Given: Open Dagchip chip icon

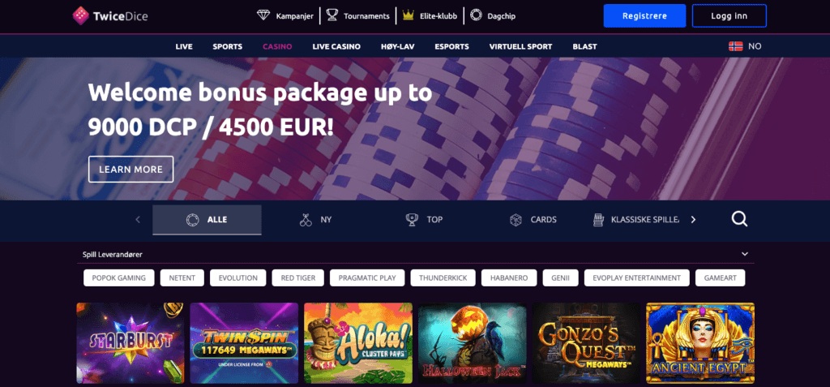Looking at the screenshot, I should tap(476, 15).
